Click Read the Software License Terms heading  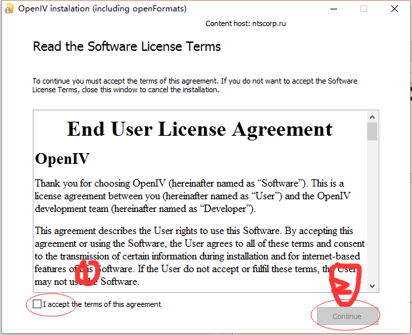pos(127,47)
